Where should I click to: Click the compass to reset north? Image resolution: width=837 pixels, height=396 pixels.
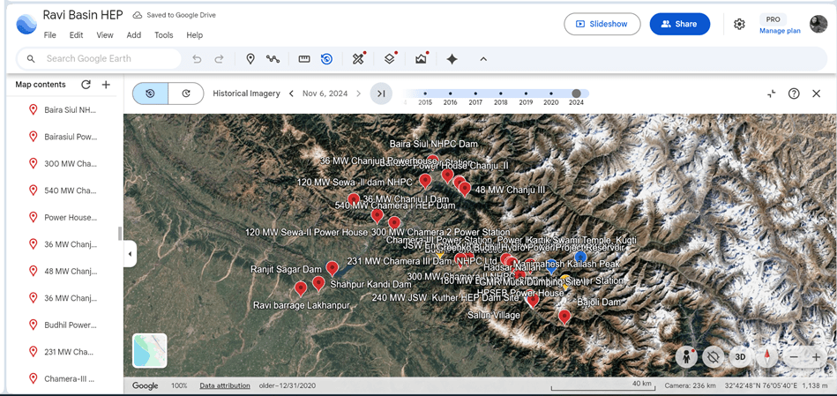pyautogui.click(x=767, y=357)
